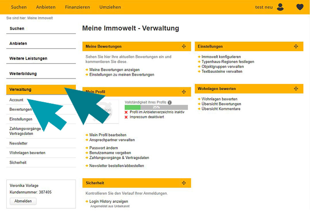Click move handle on Wohnlagen bewerten panel

tap(296, 89)
